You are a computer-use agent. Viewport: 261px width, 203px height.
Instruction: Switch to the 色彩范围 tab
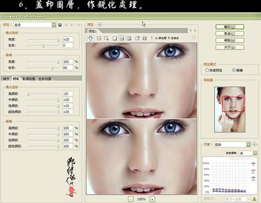45,79
